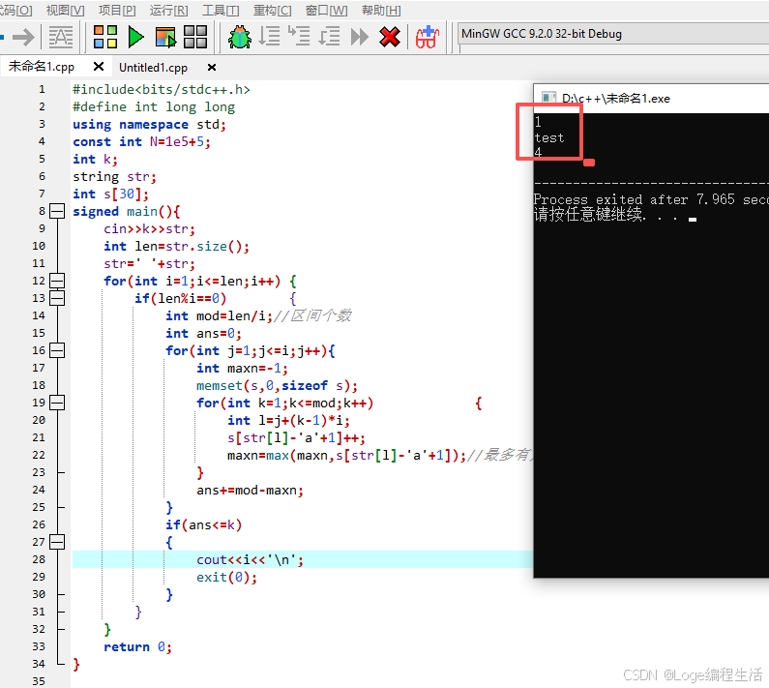769x688 pixels.
Task: Collapse the main function fold at line 8
Action: [x=57, y=211]
